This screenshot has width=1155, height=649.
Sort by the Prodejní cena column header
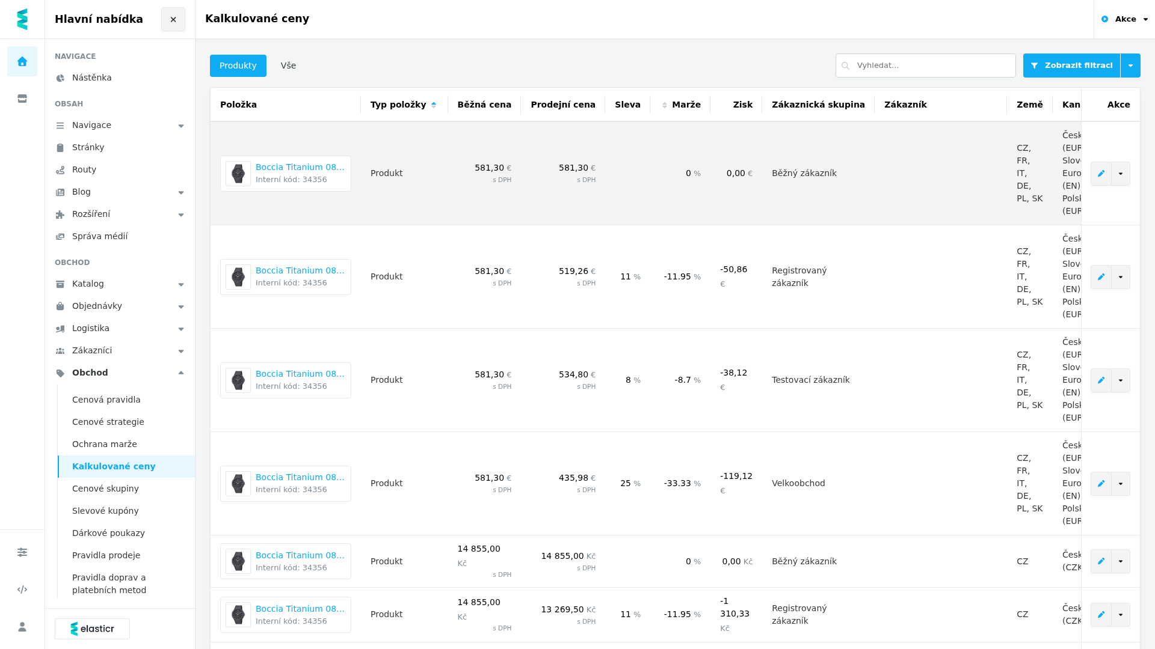(563, 105)
